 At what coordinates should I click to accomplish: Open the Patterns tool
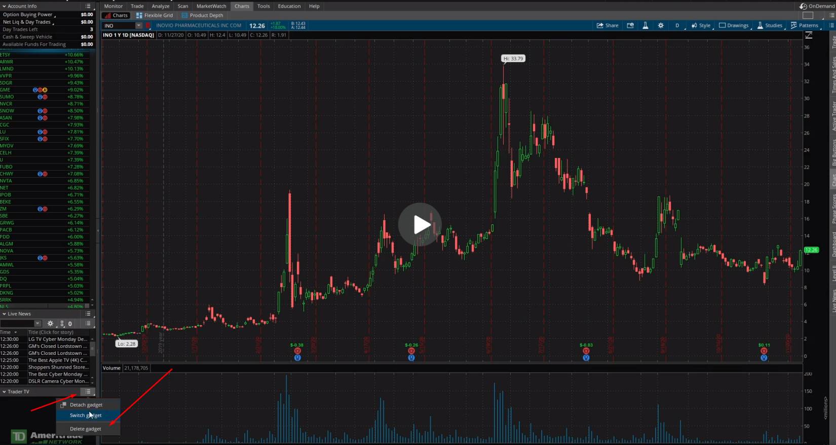click(804, 25)
